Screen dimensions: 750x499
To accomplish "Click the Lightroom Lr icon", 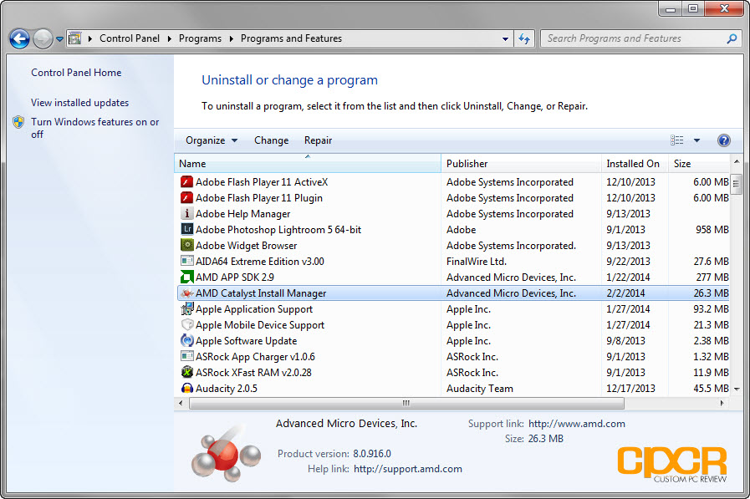I will click(x=186, y=229).
